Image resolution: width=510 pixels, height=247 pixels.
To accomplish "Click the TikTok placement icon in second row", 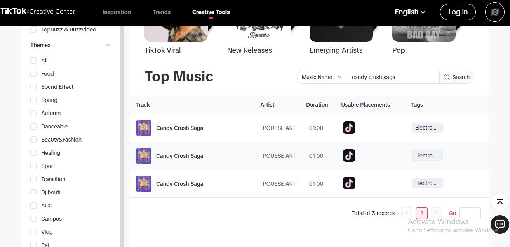I will [x=349, y=155].
